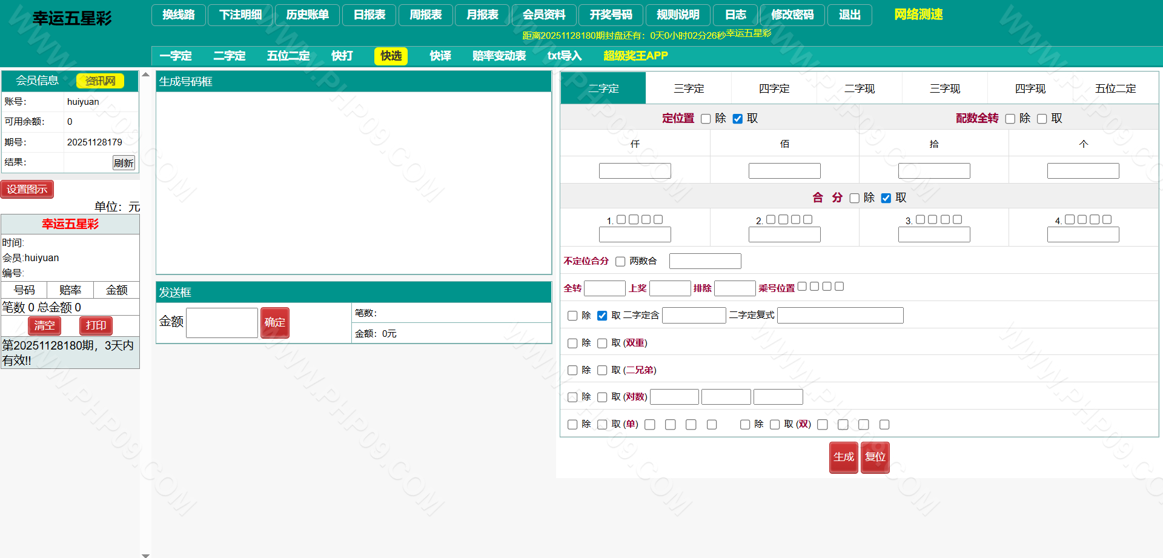Enable 除 checkbox for 定位置
Image resolution: width=1163 pixels, height=558 pixels.
point(706,119)
